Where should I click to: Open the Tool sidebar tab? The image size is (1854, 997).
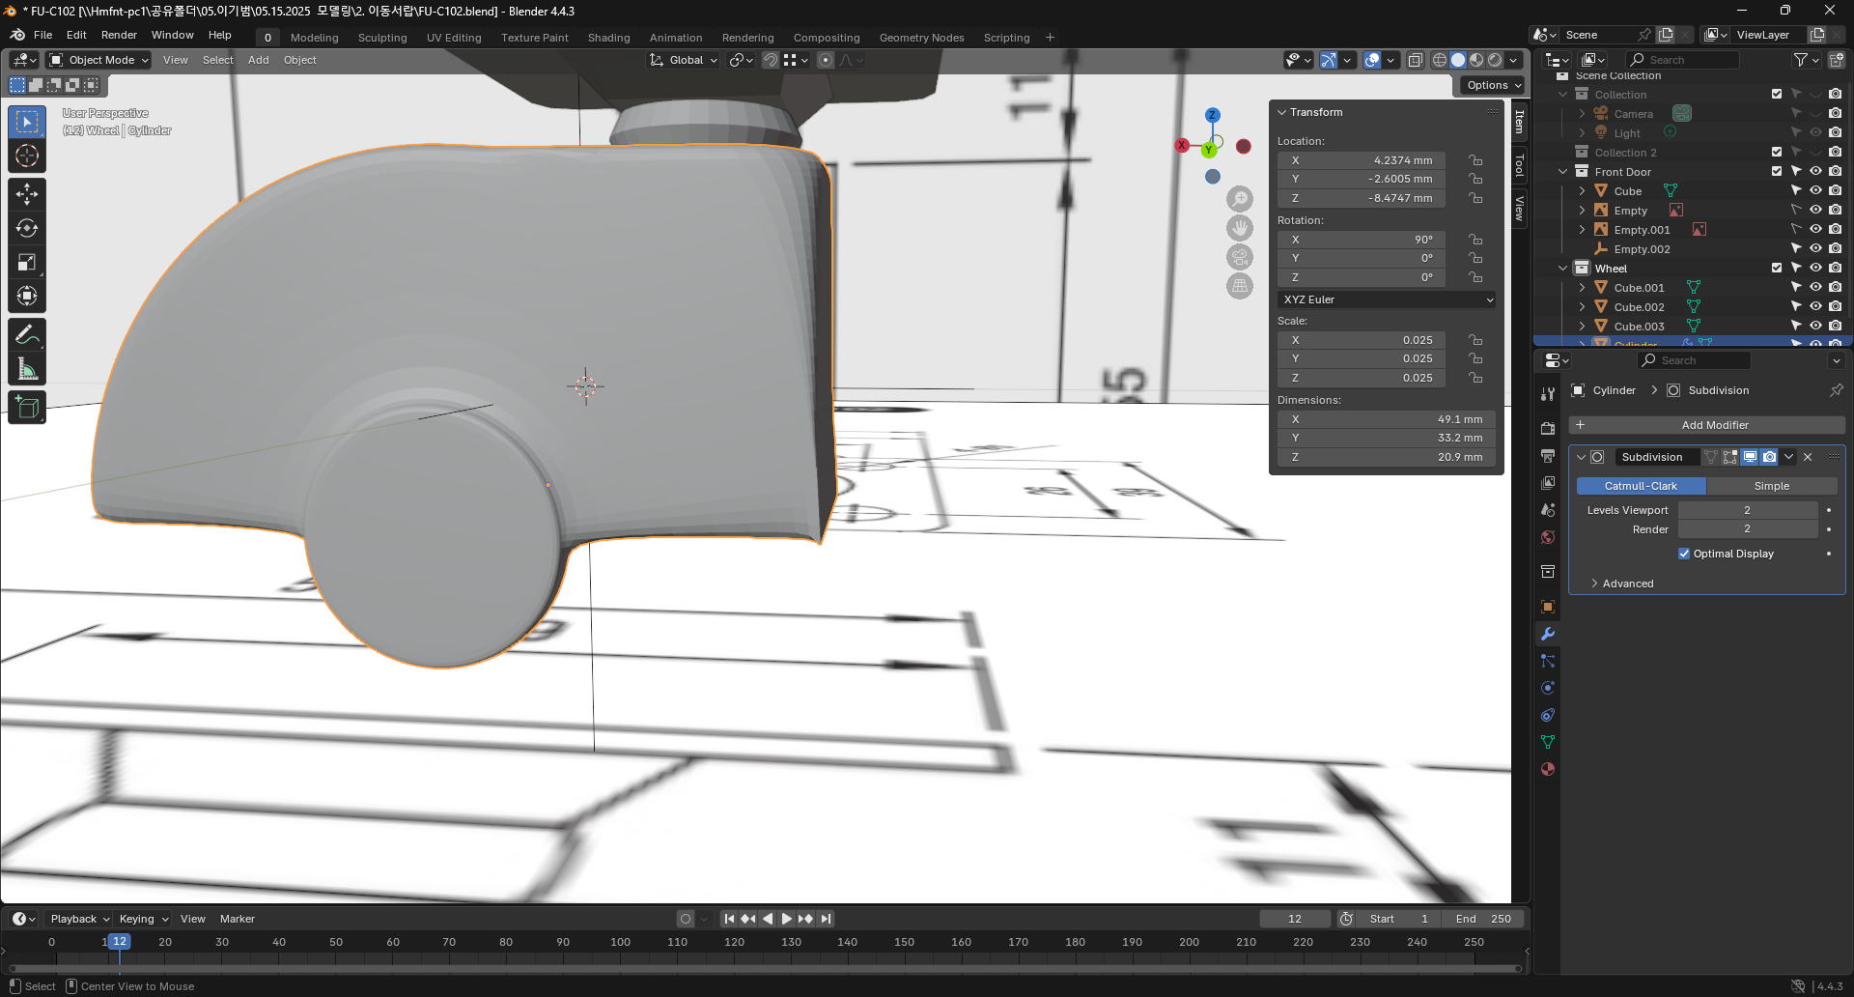1519,165
